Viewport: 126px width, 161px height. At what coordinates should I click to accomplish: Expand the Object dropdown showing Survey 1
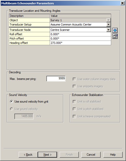109,20
